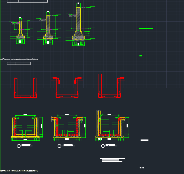Select the middle detail callout circle
184x174 pixels.
point(59,146)
